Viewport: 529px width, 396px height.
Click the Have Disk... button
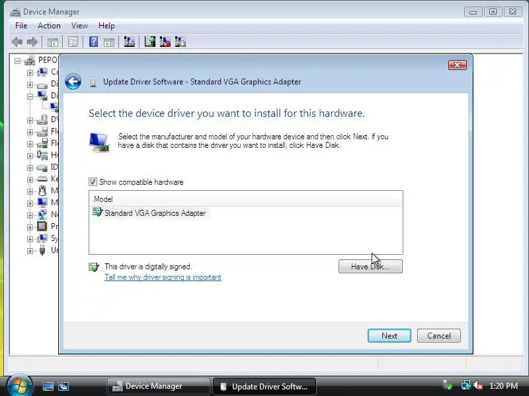[370, 267]
